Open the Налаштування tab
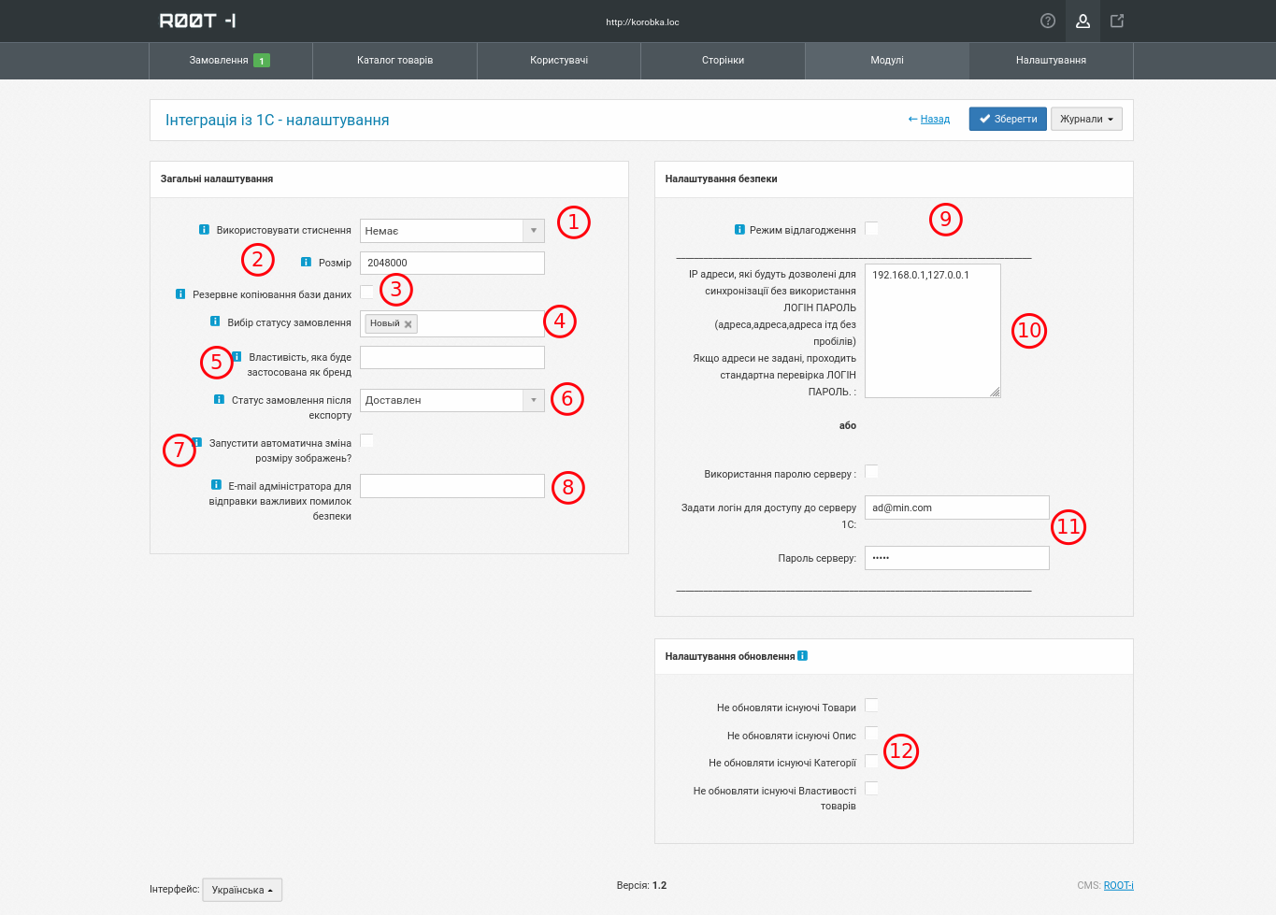Image resolution: width=1276 pixels, height=915 pixels. tap(1051, 60)
